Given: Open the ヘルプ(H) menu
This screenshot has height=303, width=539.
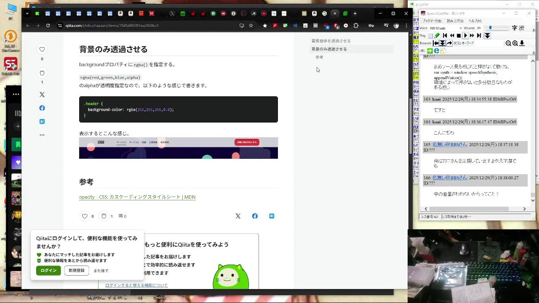Looking at the screenshot, I should [x=475, y=21].
